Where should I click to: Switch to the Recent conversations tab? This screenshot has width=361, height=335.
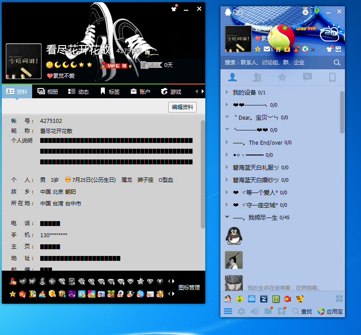pos(307,77)
